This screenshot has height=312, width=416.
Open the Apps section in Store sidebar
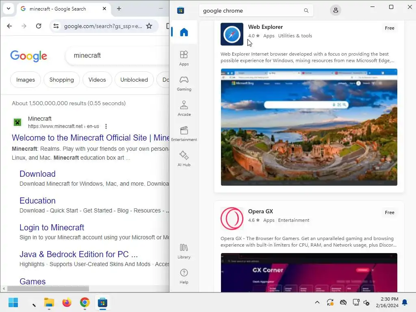coord(184,58)
